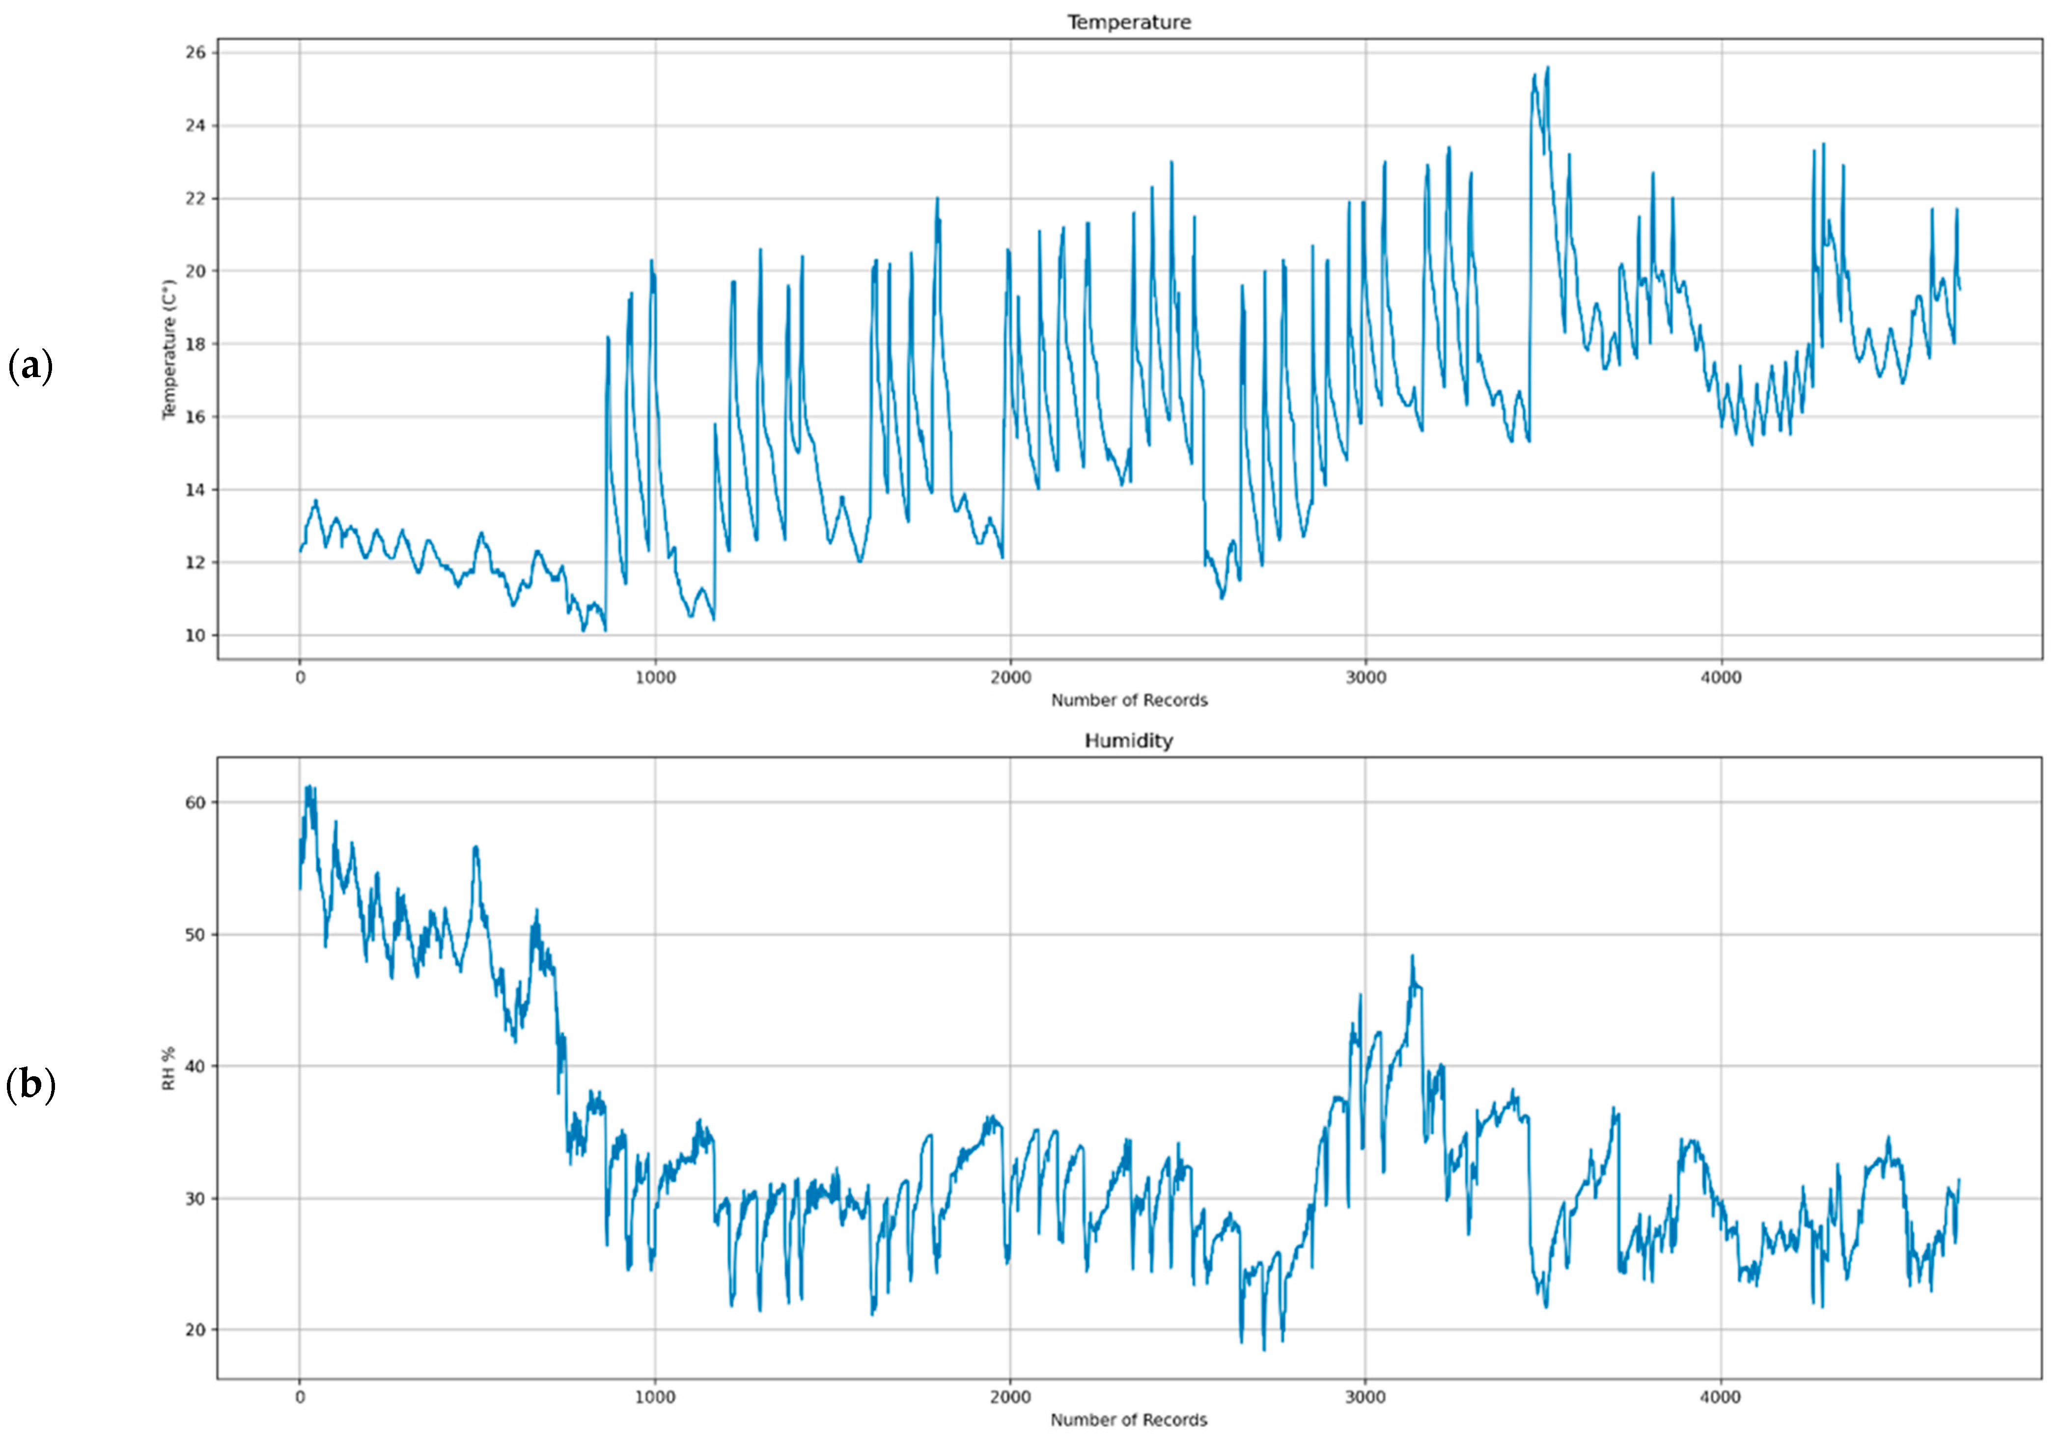
Task: Click the subplot label (b)
Action: point(29,1085)
